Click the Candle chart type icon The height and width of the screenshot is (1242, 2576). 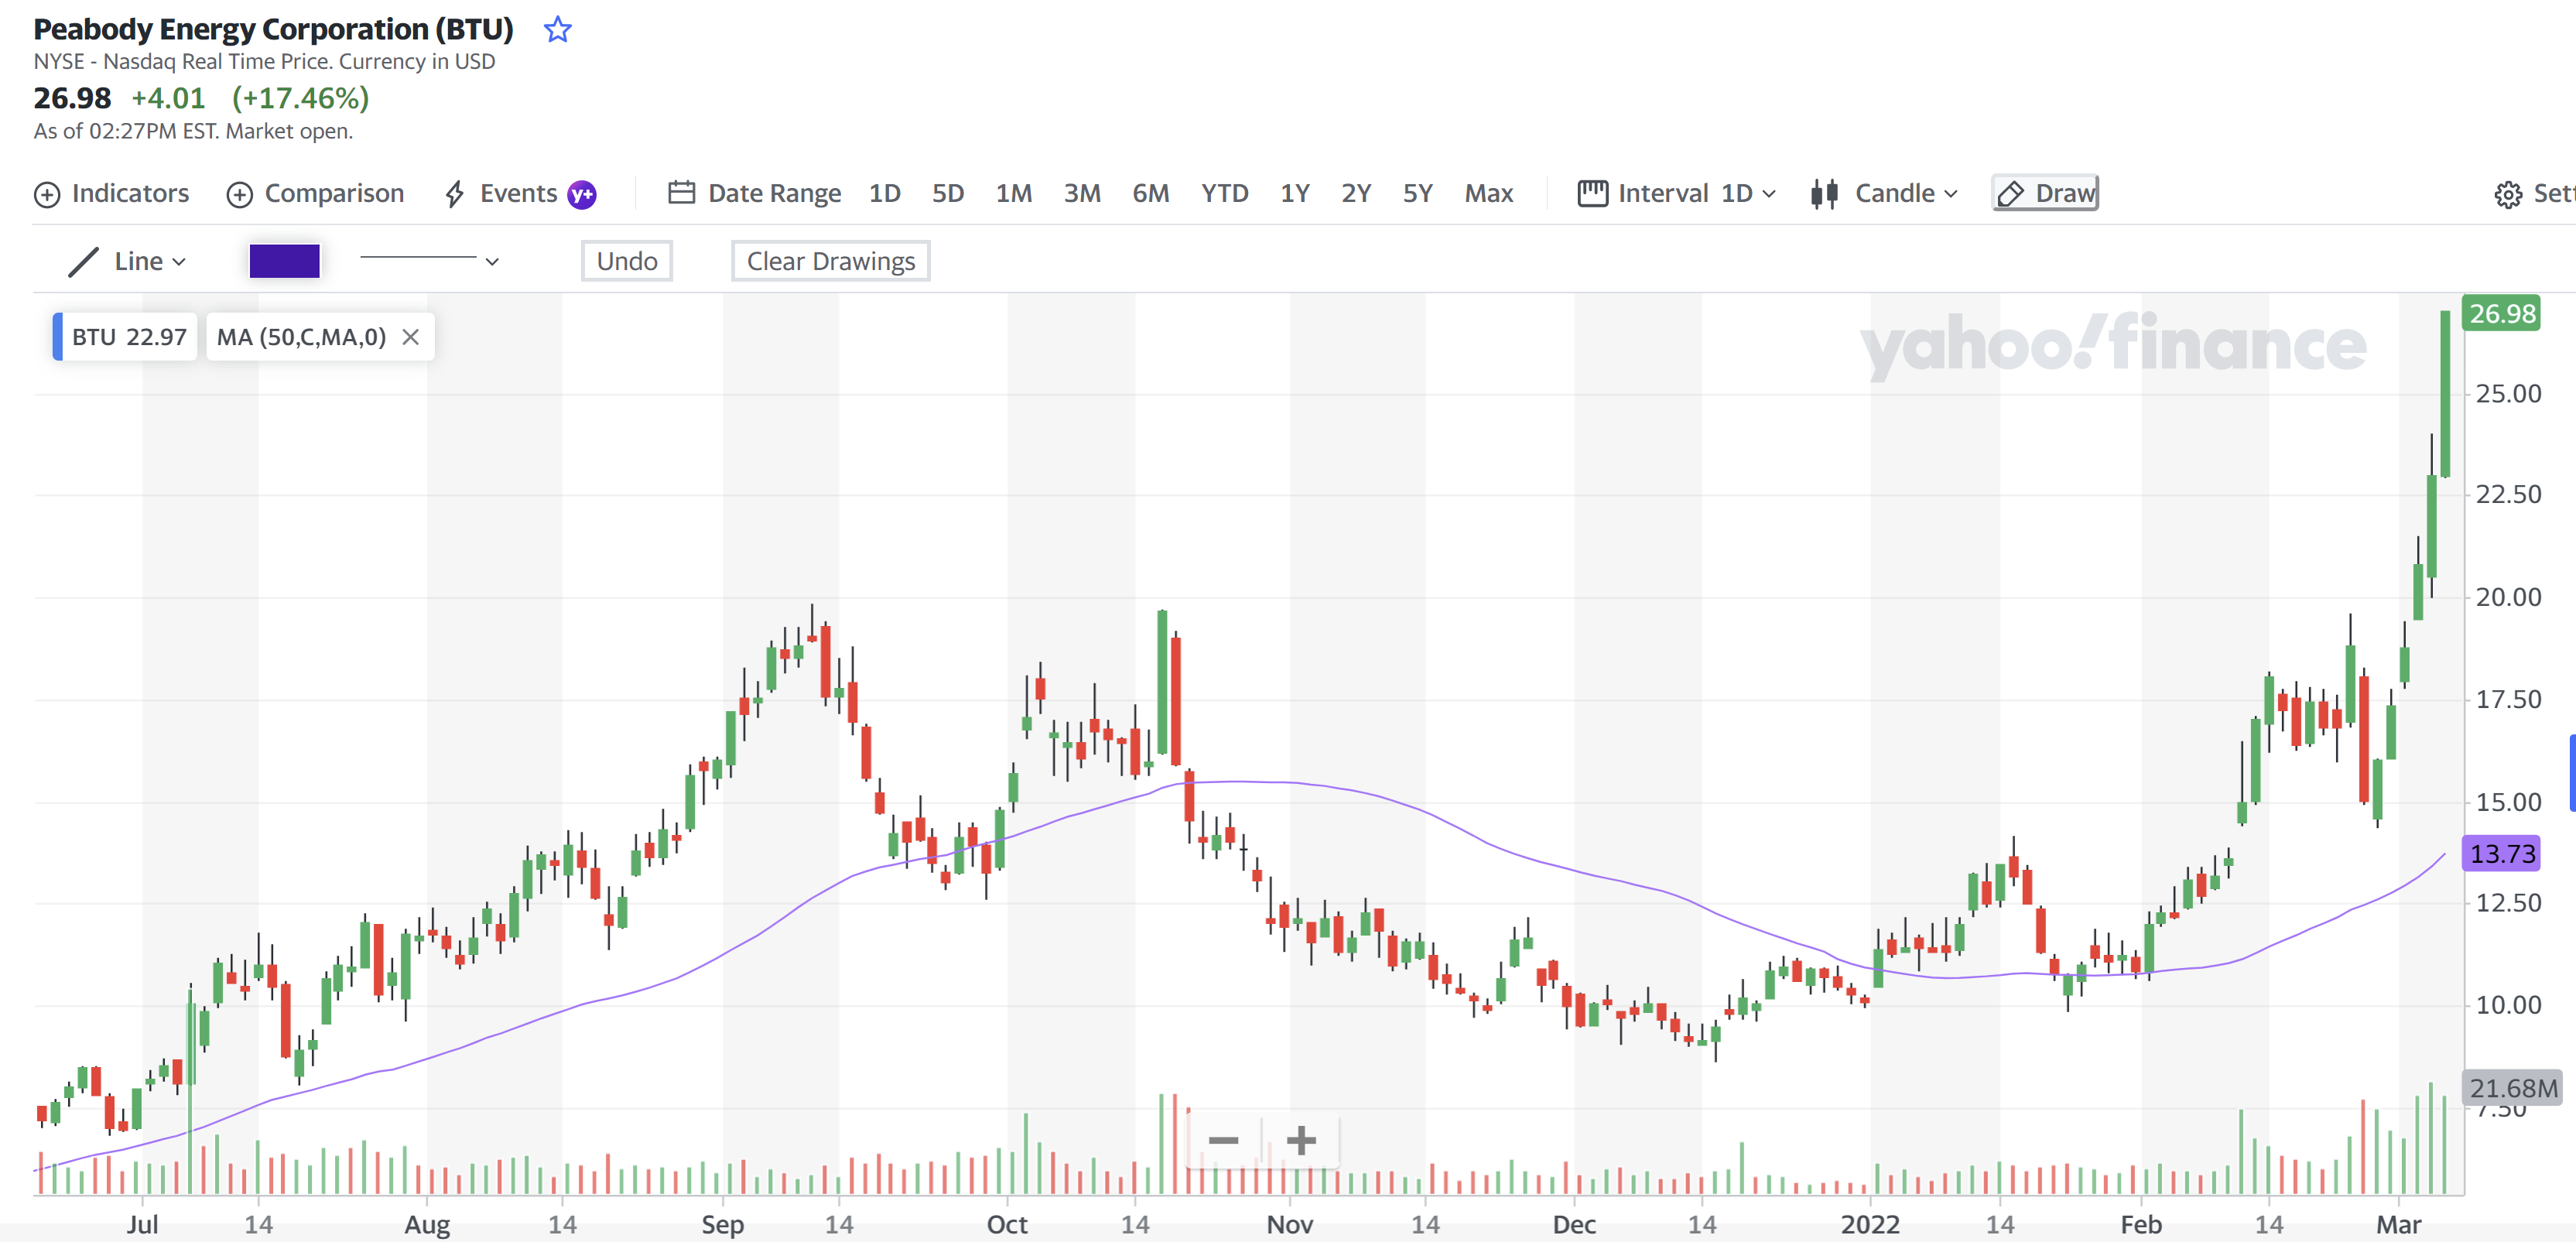[x=1824, y=194]
